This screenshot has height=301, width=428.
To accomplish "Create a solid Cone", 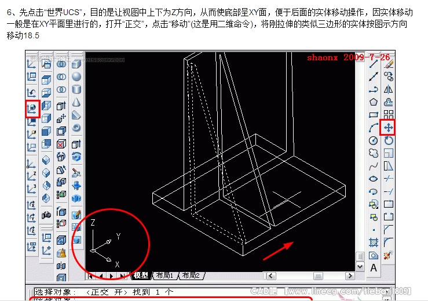I will 76,102.
